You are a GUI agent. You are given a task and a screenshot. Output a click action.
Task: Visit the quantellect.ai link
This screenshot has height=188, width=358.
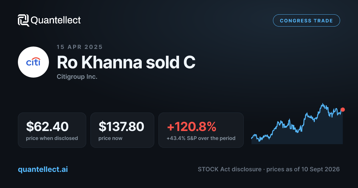[x=43, y=169]
